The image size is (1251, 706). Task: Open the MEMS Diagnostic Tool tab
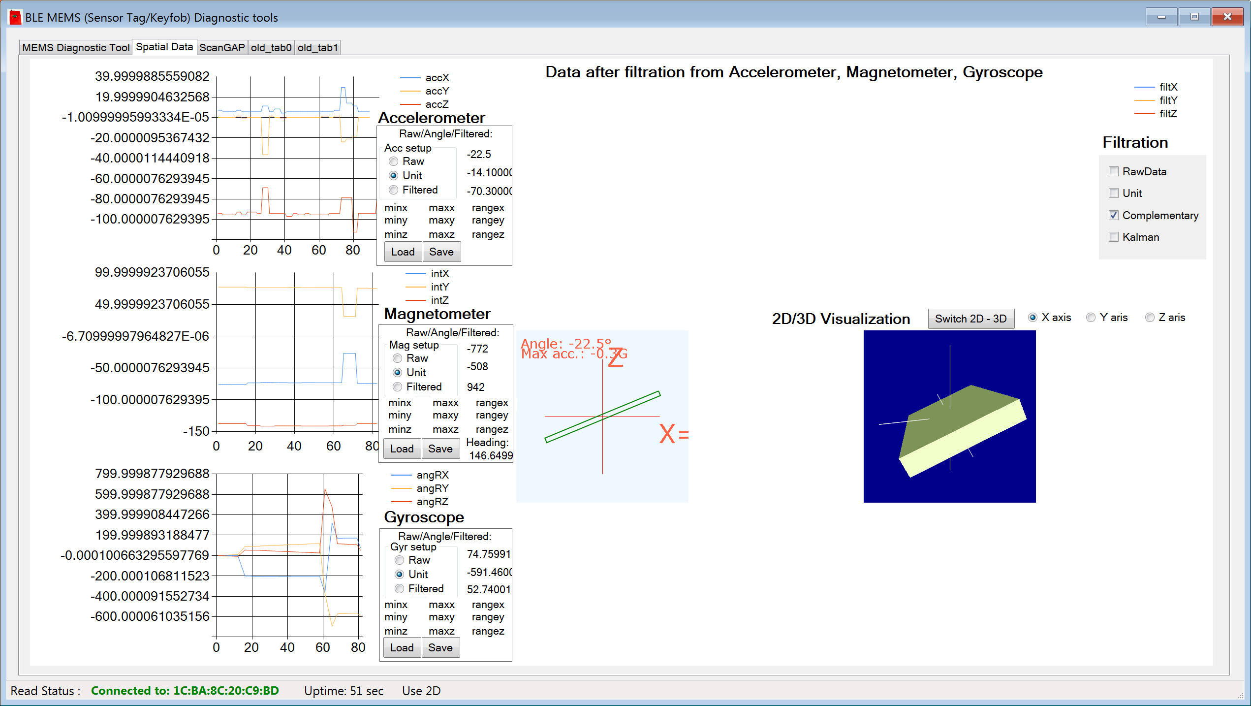click(x=76, y=48)
